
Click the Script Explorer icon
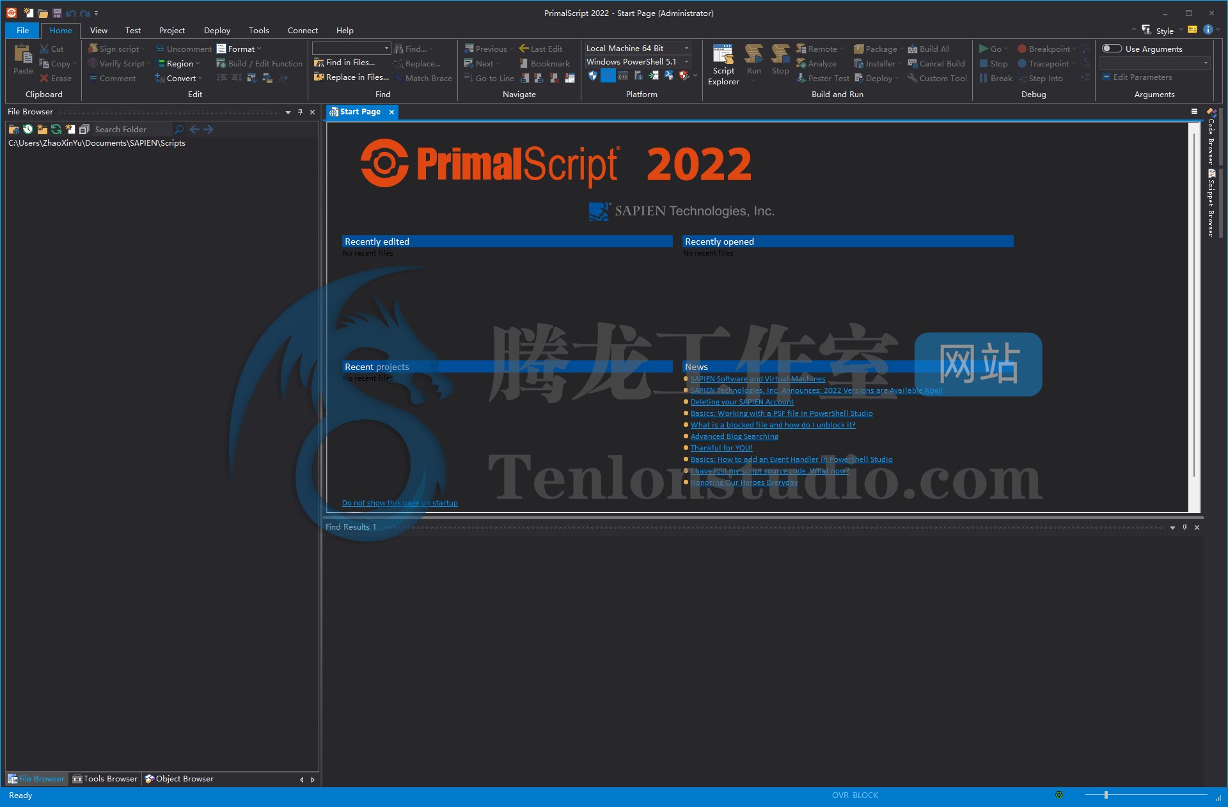click(723, 54)
